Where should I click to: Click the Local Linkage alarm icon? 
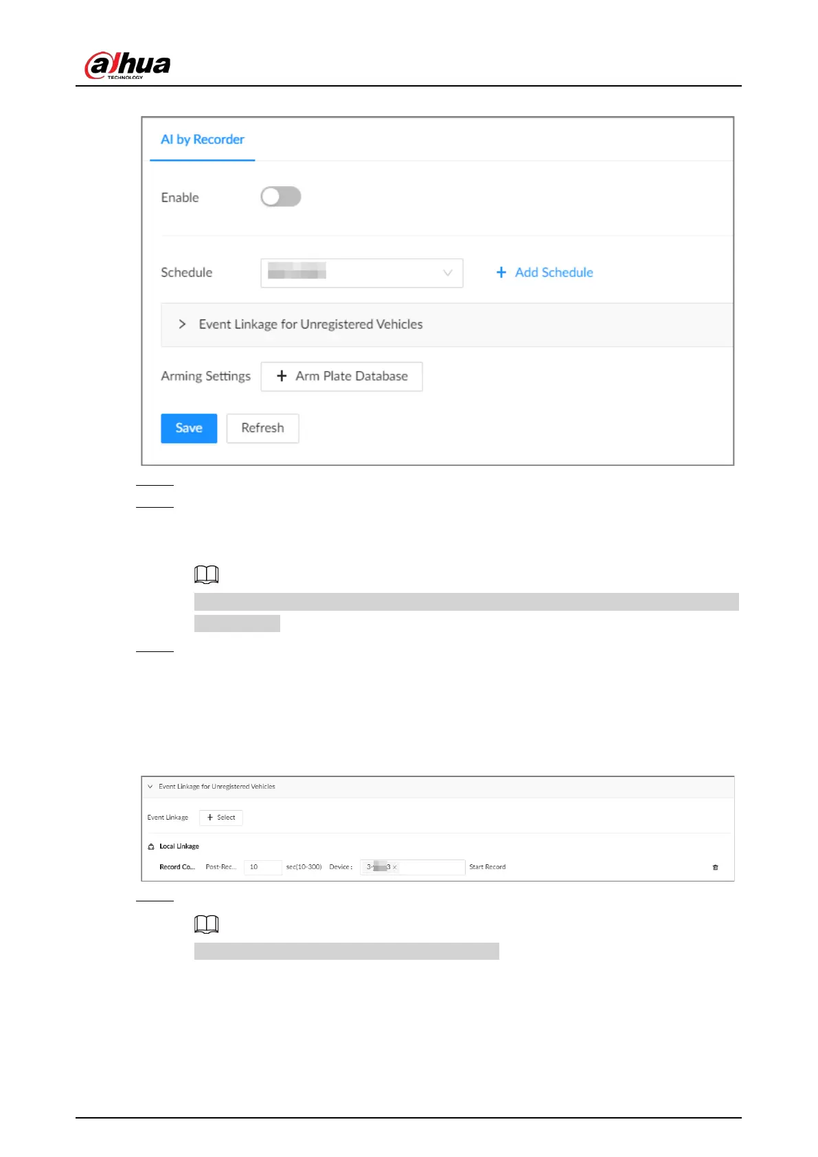151,846
